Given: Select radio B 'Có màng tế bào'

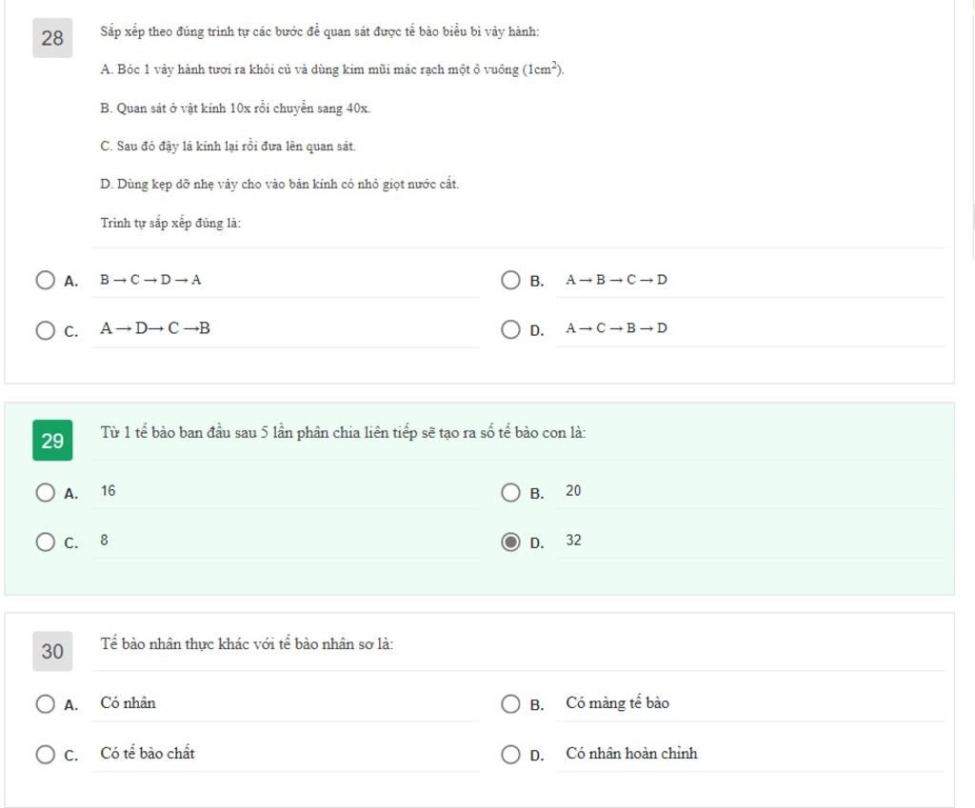Looking at the screenshot, I should [x=510, y=704].
